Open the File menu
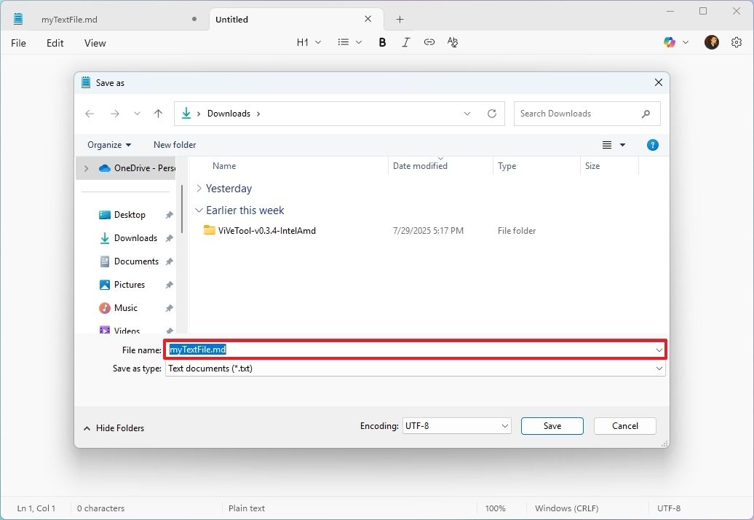754x520 pixels. pyautogui.click(x=17, y=43)
